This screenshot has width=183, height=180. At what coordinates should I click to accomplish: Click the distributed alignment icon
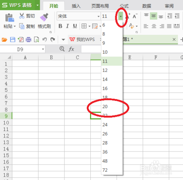[x=177, y=26]
